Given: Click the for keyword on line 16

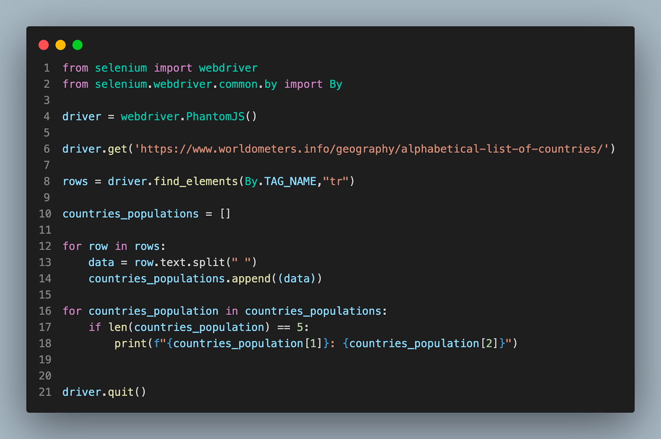Looking at the screenshot, I should (x=72, y=311).
